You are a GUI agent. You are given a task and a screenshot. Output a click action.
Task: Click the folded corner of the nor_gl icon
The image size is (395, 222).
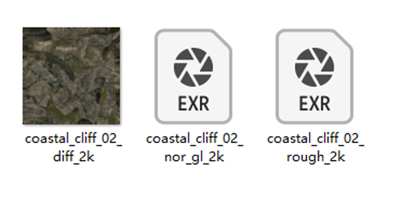(x=222, y=39)
